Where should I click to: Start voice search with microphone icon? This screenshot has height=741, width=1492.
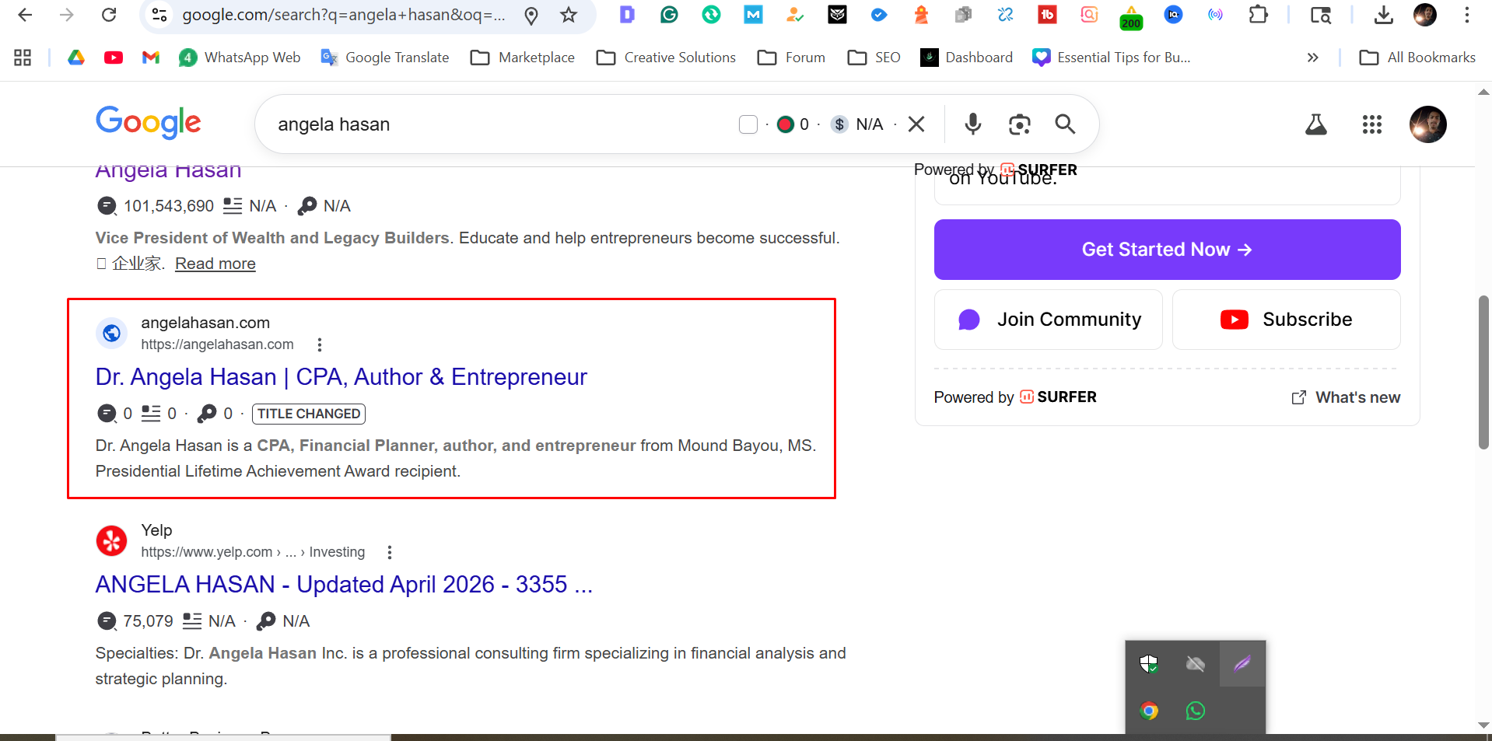pos(972,124)
